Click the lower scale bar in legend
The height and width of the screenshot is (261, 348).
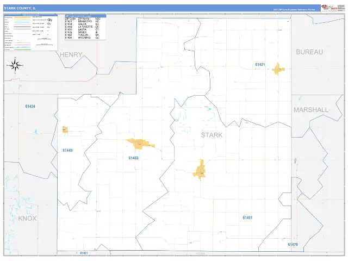pos(45,45)
